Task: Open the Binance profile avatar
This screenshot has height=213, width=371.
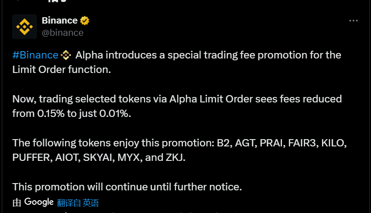Action: click(25, 27)
